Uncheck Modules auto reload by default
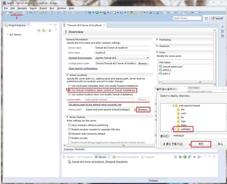This screenshot has height=184, width=227. tap(70, 134)
